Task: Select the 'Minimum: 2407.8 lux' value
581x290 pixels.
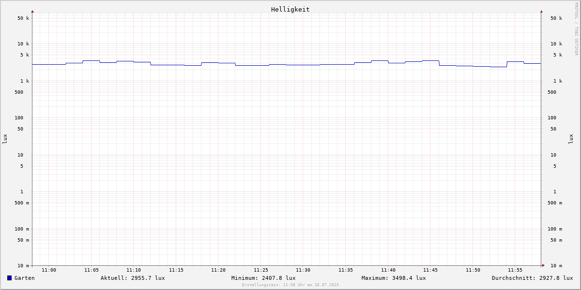Action: tap(263, 278)
